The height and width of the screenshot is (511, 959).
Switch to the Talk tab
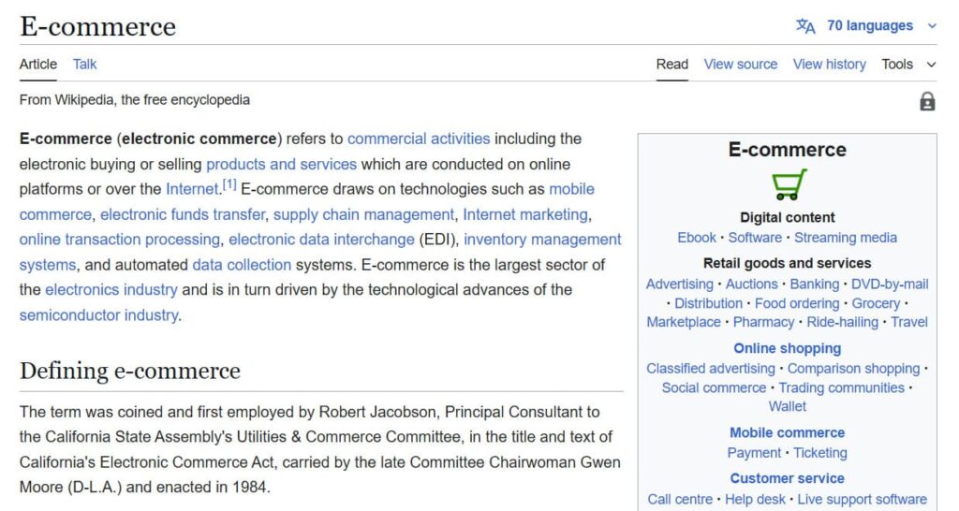click(x=84, y=65)
